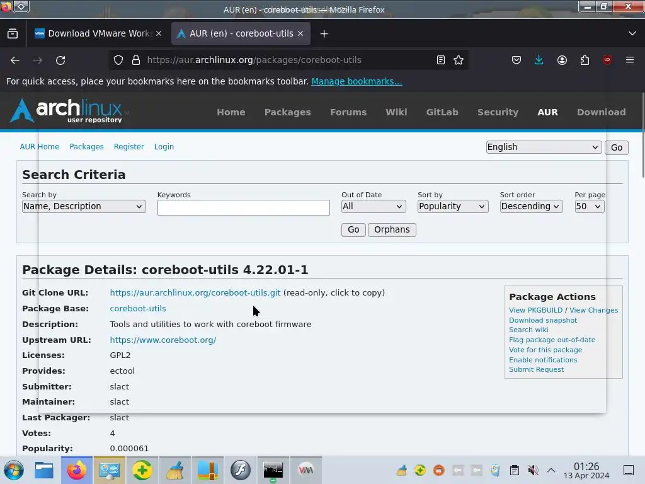Open the Search by dropdown

coord(84,206)
